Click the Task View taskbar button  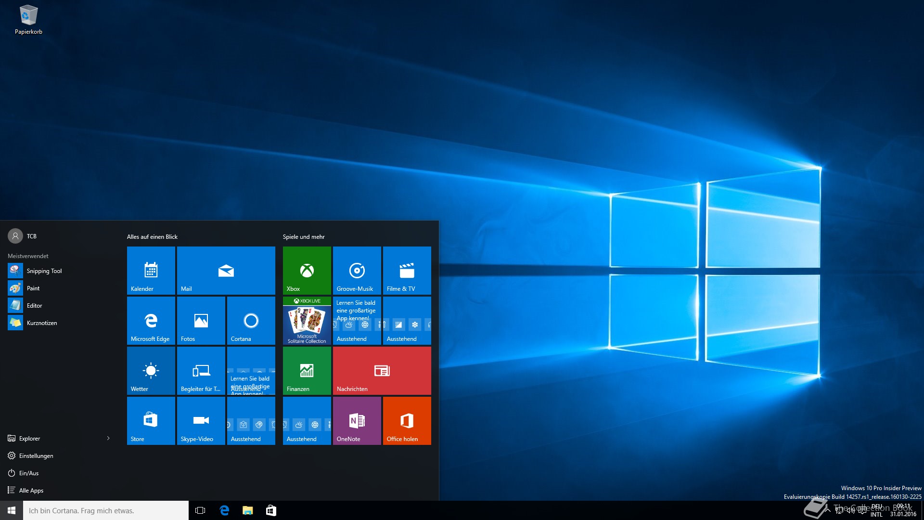[x=200, y=510]
